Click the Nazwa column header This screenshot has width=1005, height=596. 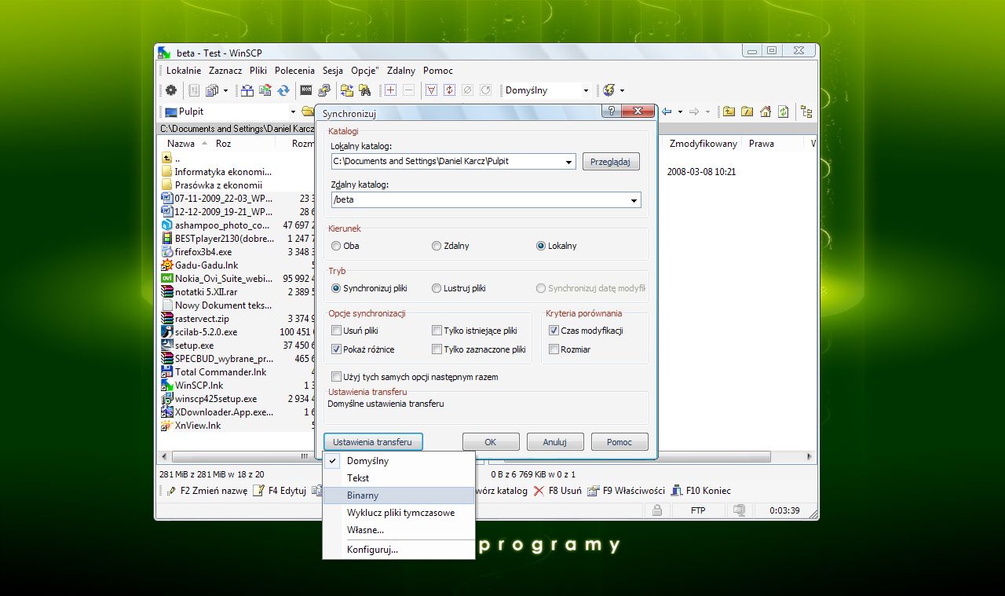[x=186, y=144]
